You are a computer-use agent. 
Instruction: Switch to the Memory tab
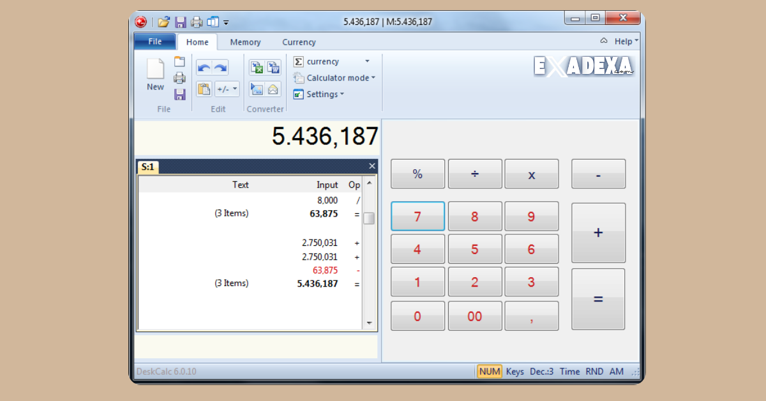click(x=245, y=42)
